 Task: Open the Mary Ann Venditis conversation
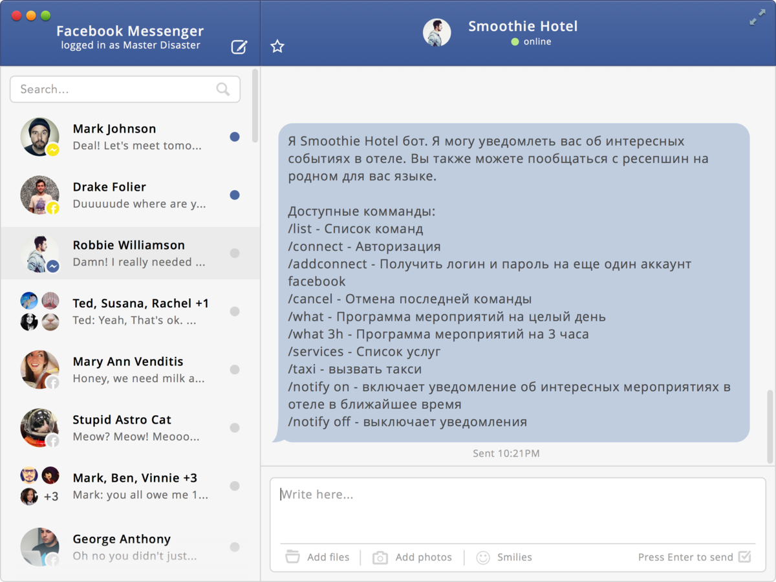(x=130, y=369)
